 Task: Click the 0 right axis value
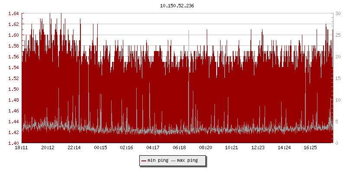click(336, 143)
